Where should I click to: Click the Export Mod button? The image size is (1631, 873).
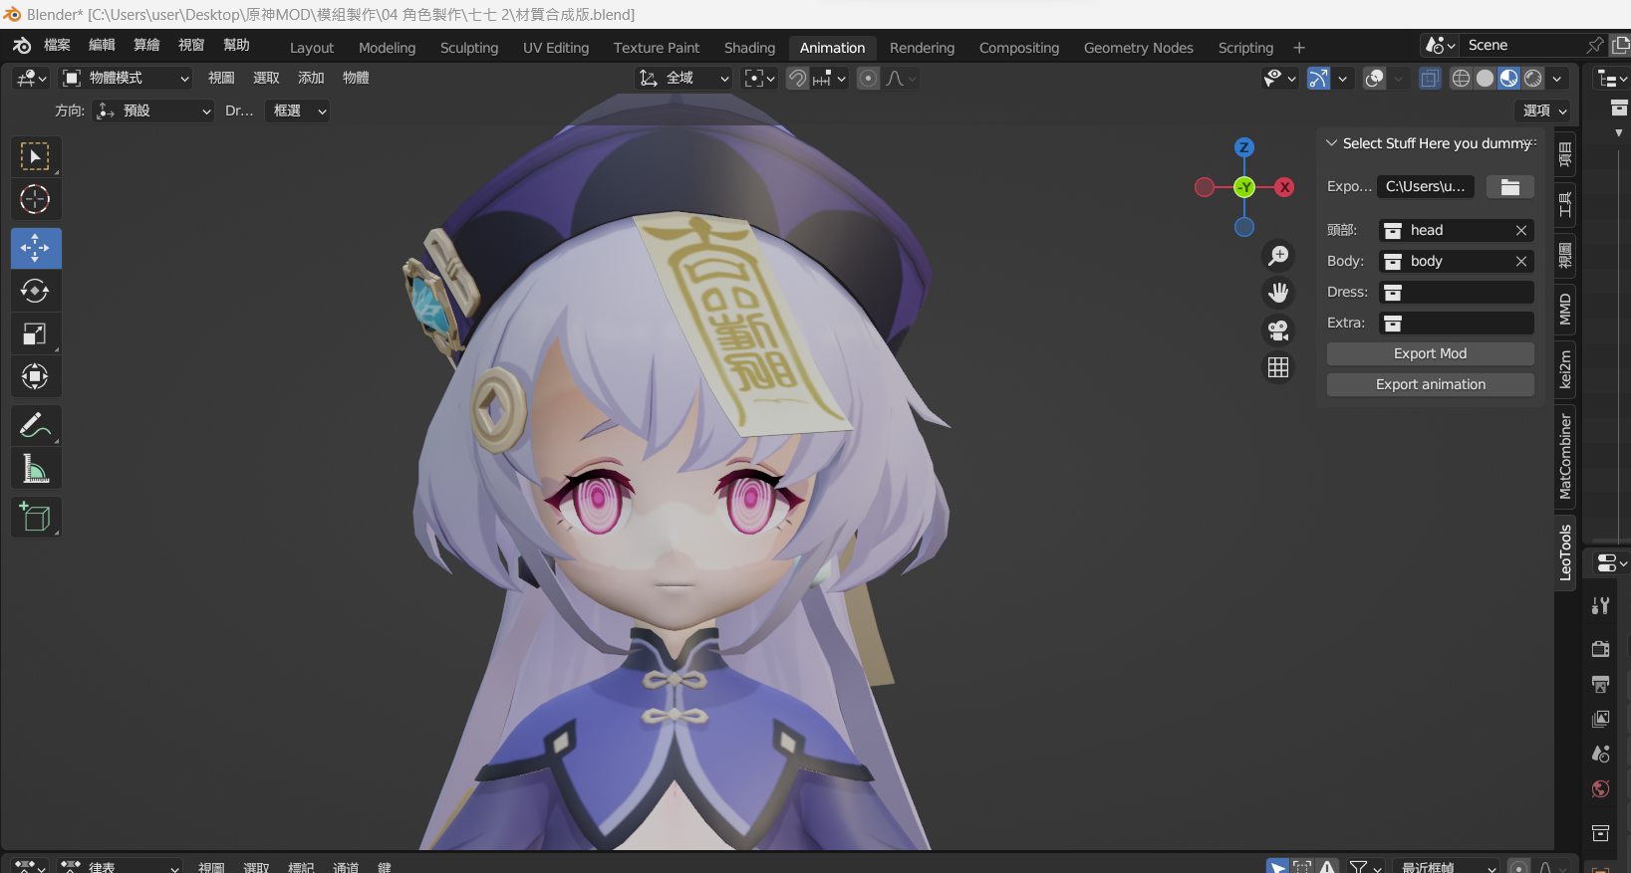[x=1430, y=353]
